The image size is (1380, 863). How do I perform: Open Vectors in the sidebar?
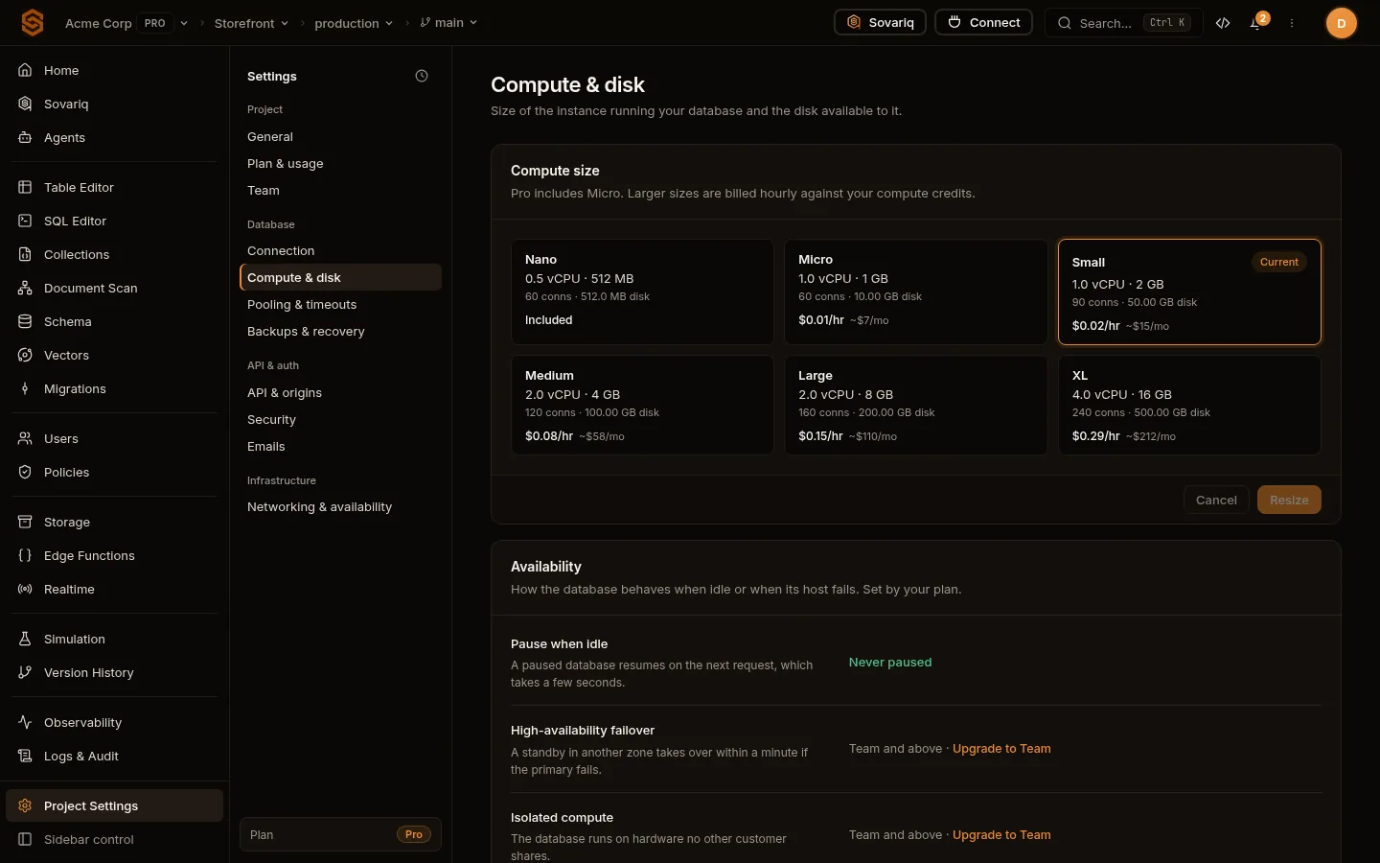coord(115,355)
